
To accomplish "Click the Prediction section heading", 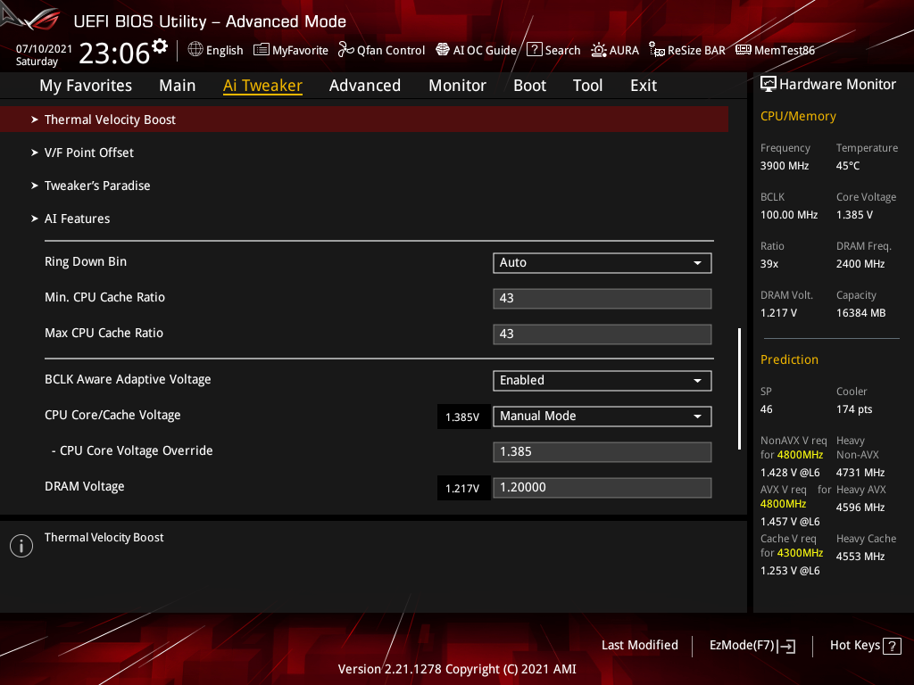I will [789, 360].
